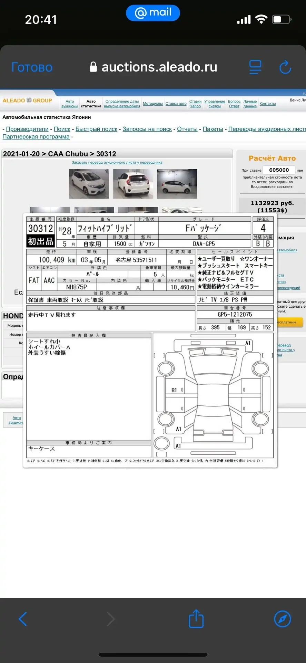Click Автомобильная статистика Японии heading
This screenshot has height=663, width=306.
(x=47, y=117)
